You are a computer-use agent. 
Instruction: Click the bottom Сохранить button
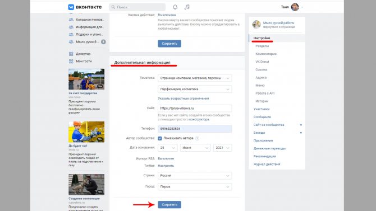point(169,204)
